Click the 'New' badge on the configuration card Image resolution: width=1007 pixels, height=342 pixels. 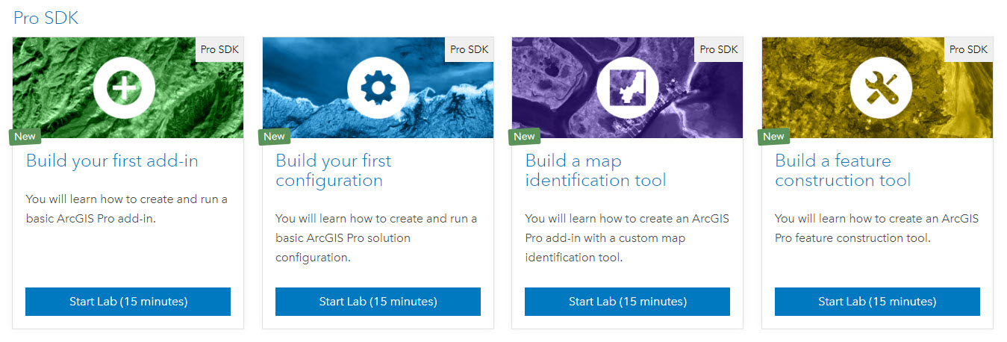pos(274,137)
